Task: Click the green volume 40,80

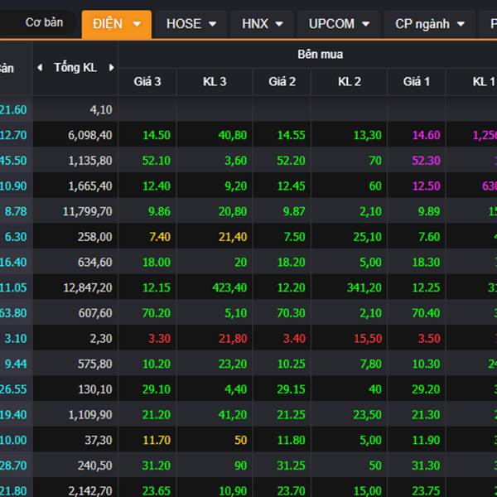Action: 233,135
